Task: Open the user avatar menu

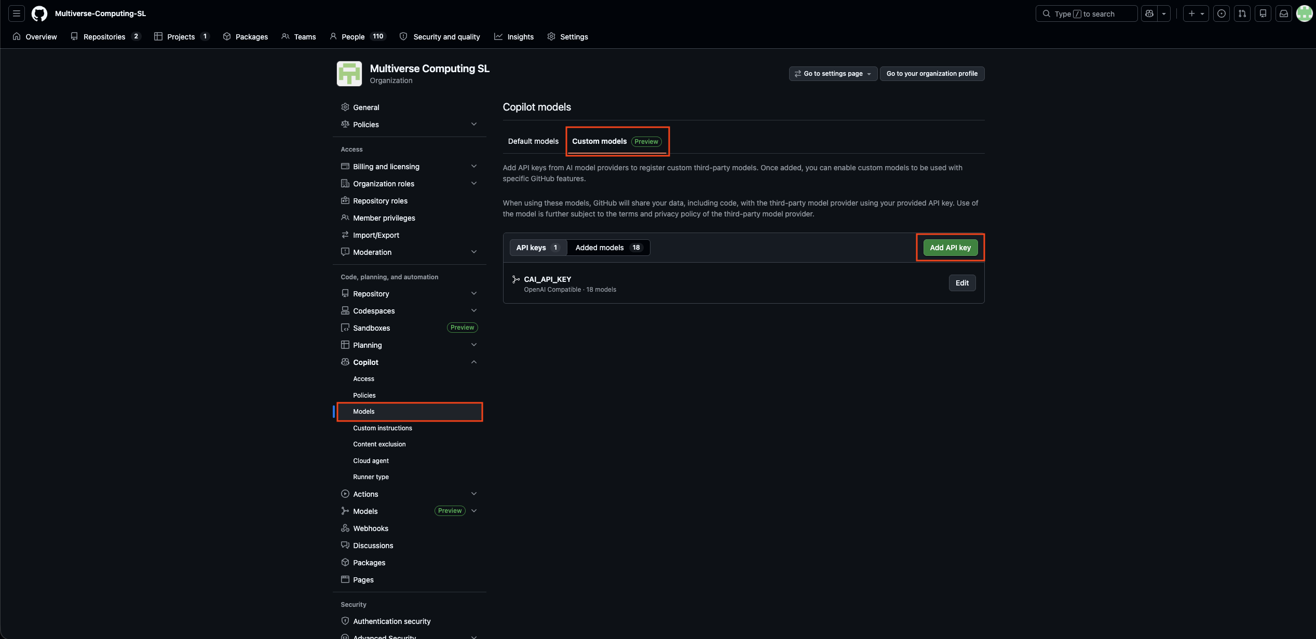Action: point(1305,13)
